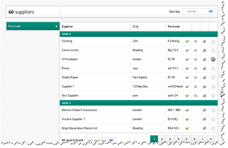Click the edit icon in Clothing row
The image size is (228, 148).
pos(204,41)
